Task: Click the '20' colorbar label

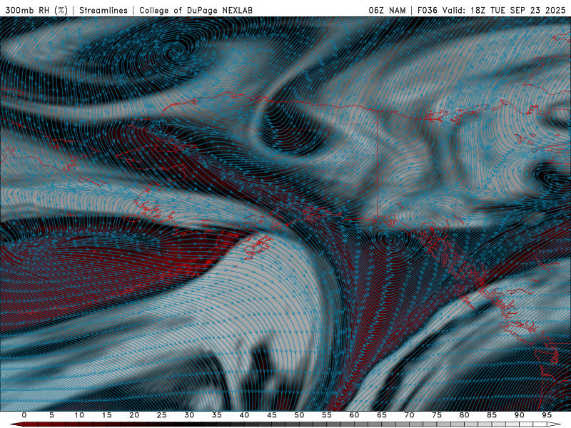Action: [x=134, y=415]
